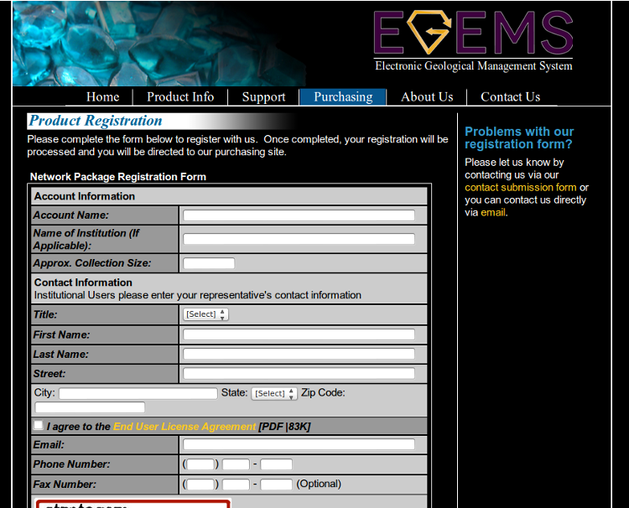This screenshot has width=629, height=508.
Task: Open the Contact Us page
Action: [510, 97]
